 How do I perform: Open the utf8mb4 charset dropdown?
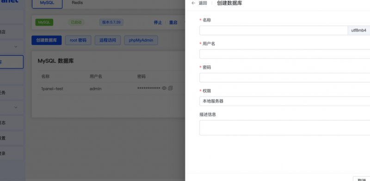[359, 30]
